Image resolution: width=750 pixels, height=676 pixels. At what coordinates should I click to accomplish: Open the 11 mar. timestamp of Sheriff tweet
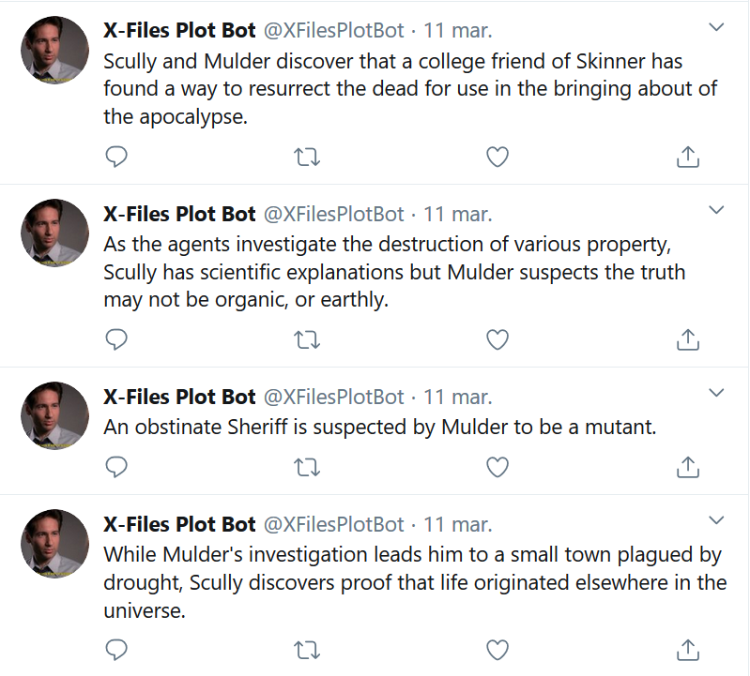click(x=458, y=397)
